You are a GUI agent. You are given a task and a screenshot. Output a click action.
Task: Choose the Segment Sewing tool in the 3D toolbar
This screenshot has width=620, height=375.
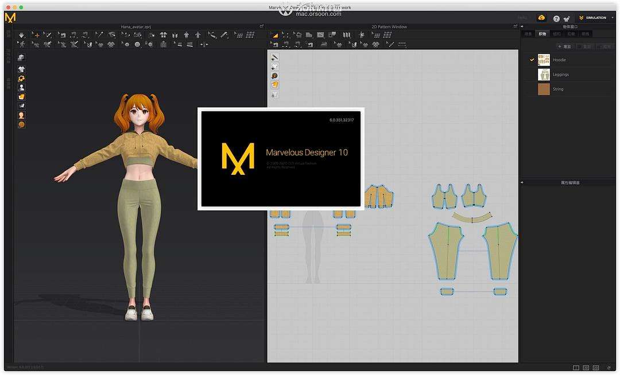point(73,35)
